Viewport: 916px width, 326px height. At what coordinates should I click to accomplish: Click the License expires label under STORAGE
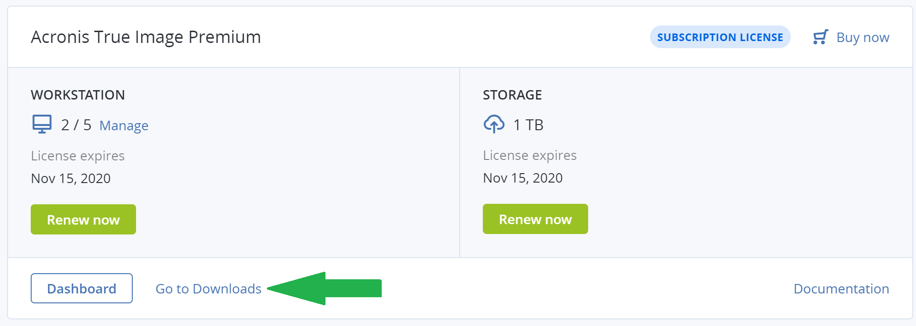click(x=530, y=155)
